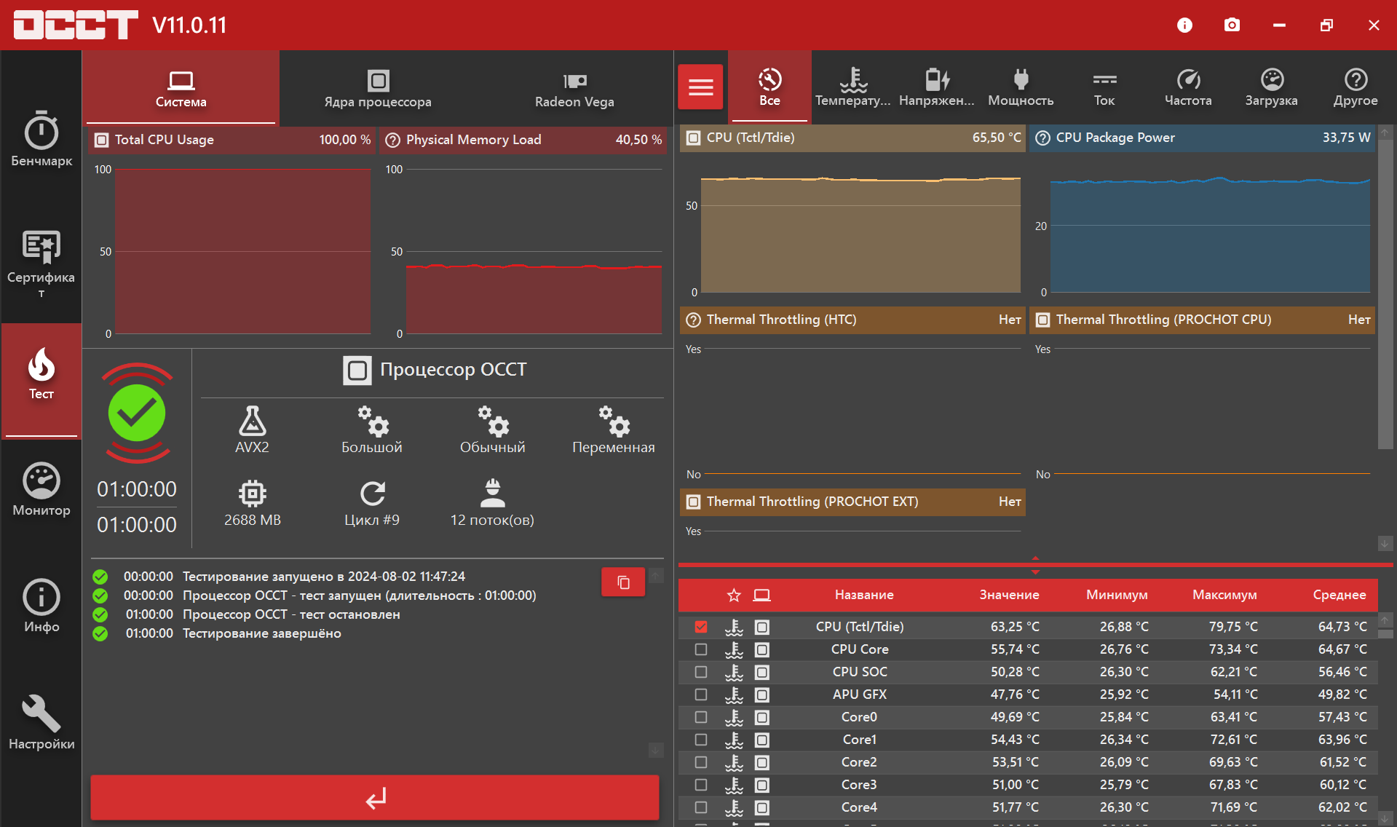The height and width of the screenshot is (827, 1397).
Task: Check the Core0 row checkbox
Action: click(x=701, y=717)
